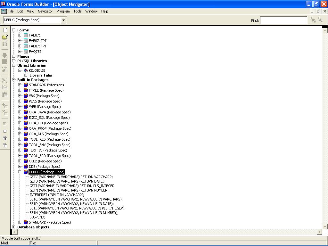Open the Program menu
Screen dimensions: 328x246
[63, 11]
